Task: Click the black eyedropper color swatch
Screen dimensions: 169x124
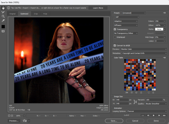Action: coord(3,26)
